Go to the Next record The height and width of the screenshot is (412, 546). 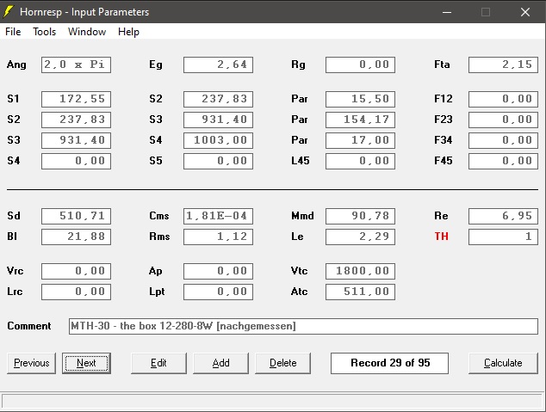[x=86, y=363]
